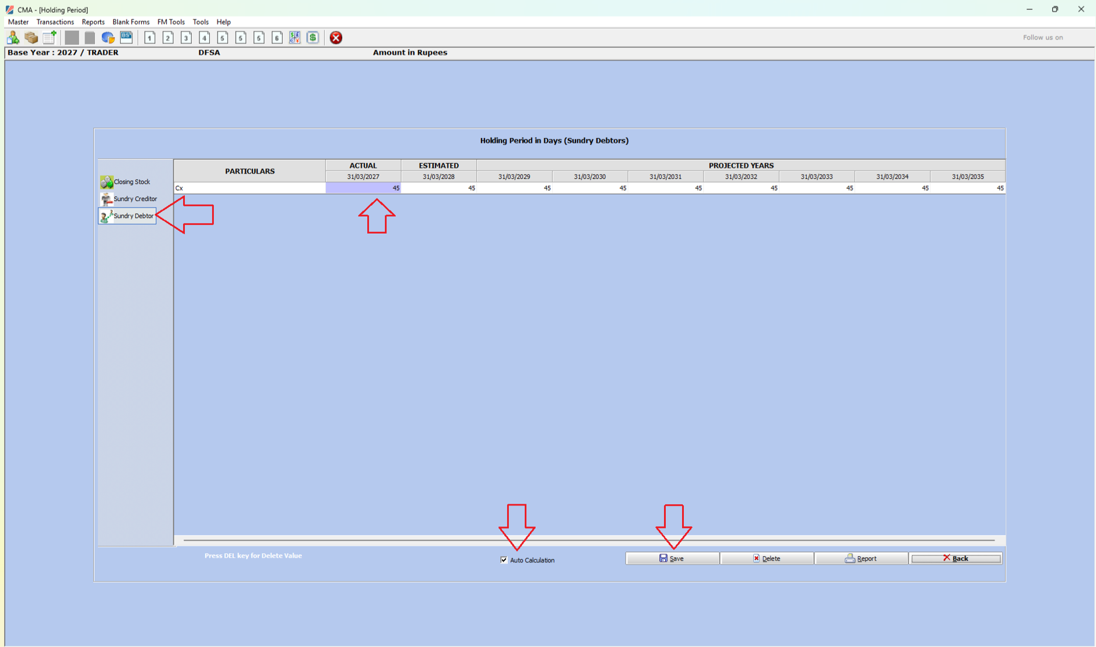Open the BS balance sheet icon
Screen dimensions: 1096x647
(127, 38)
